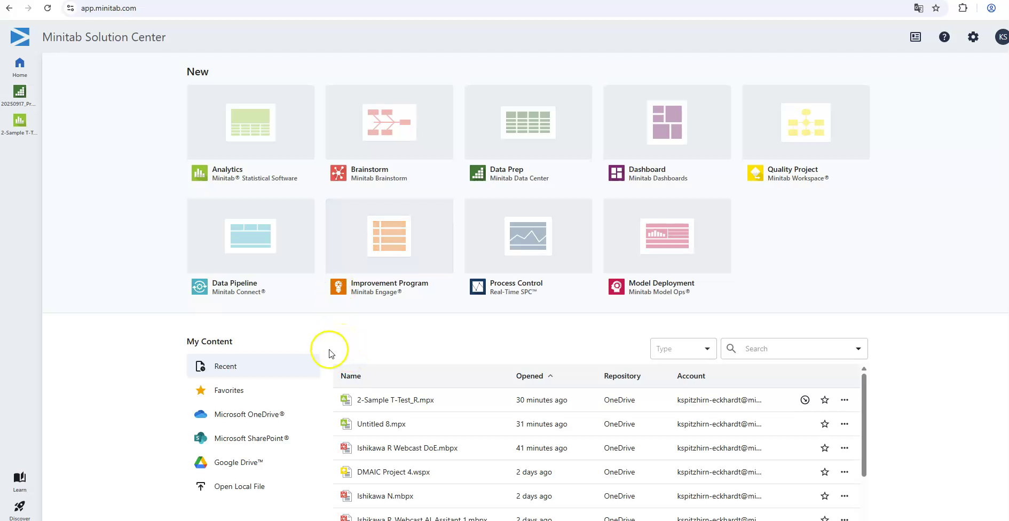The height and width of the screenshot is (521, 1009).
Task: Open the Help question mark icon
Action: [x=944, y=36]
